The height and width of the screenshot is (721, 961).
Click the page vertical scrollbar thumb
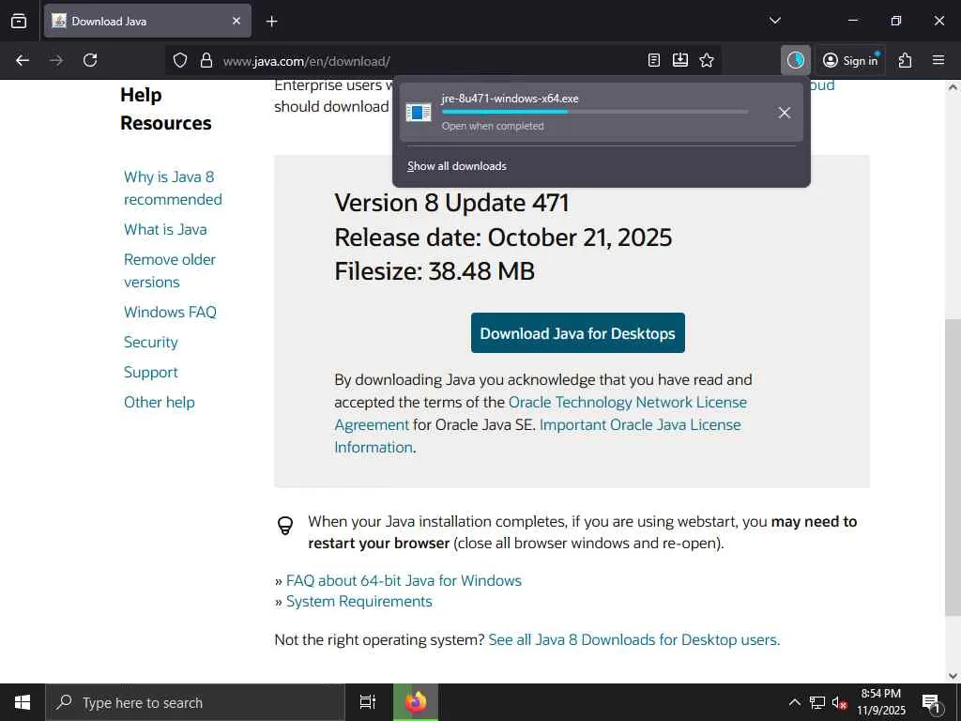pyautogui.click(x=953, y=468)
